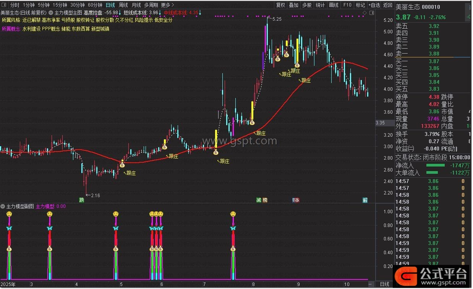Click the 返回 back button

387,5
